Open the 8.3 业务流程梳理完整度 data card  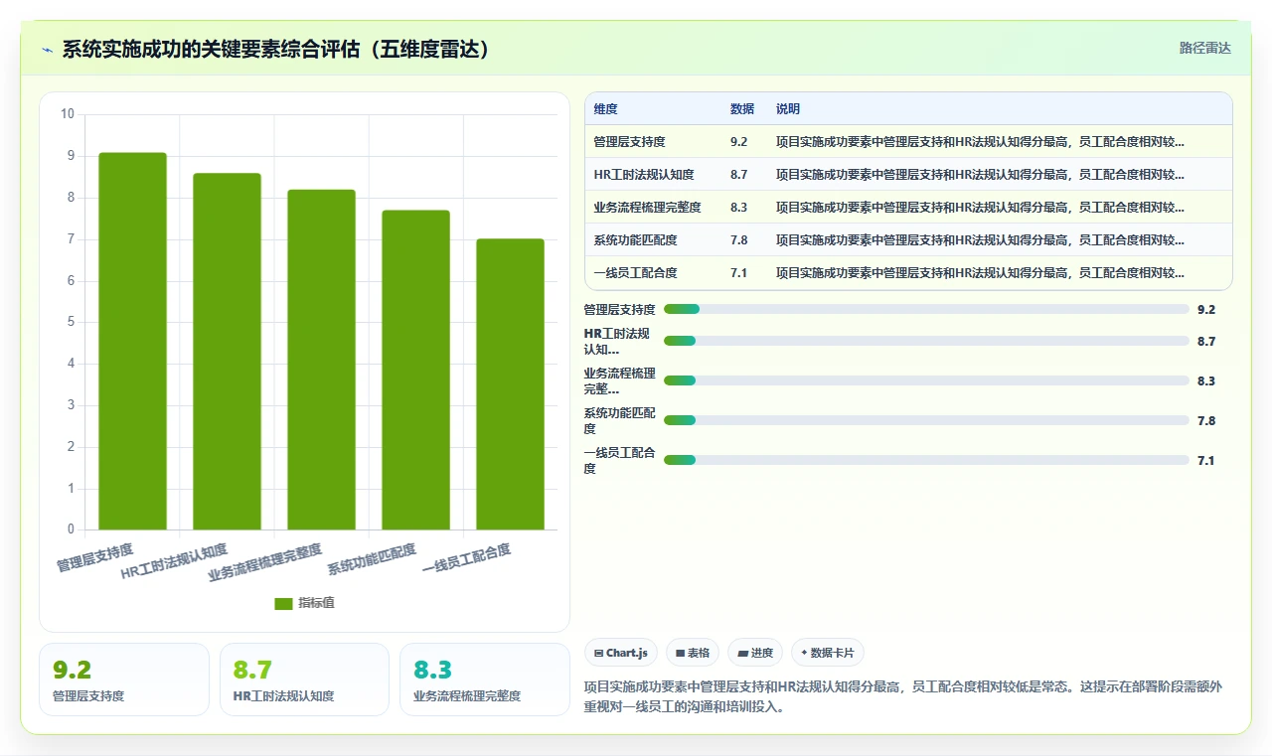[484, 680]
